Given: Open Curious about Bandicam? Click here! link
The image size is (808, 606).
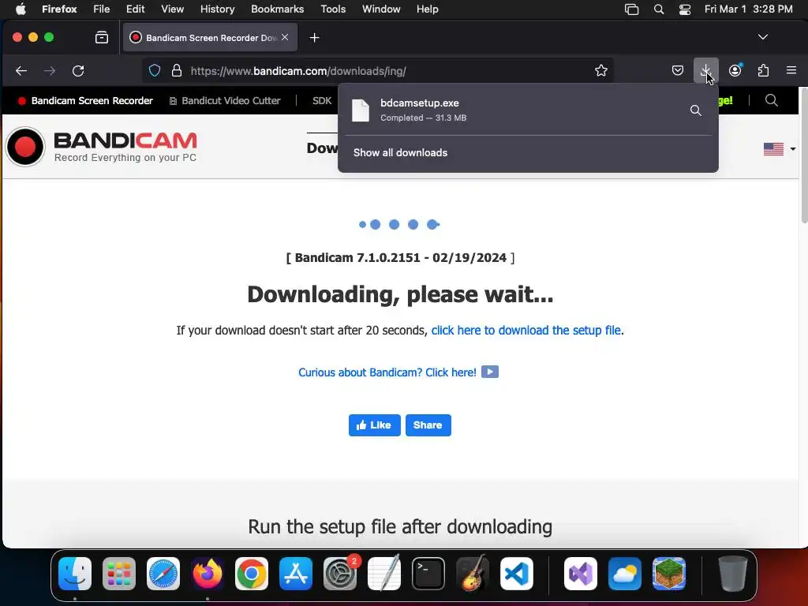Looking at the screenshot, I should 387,372.
